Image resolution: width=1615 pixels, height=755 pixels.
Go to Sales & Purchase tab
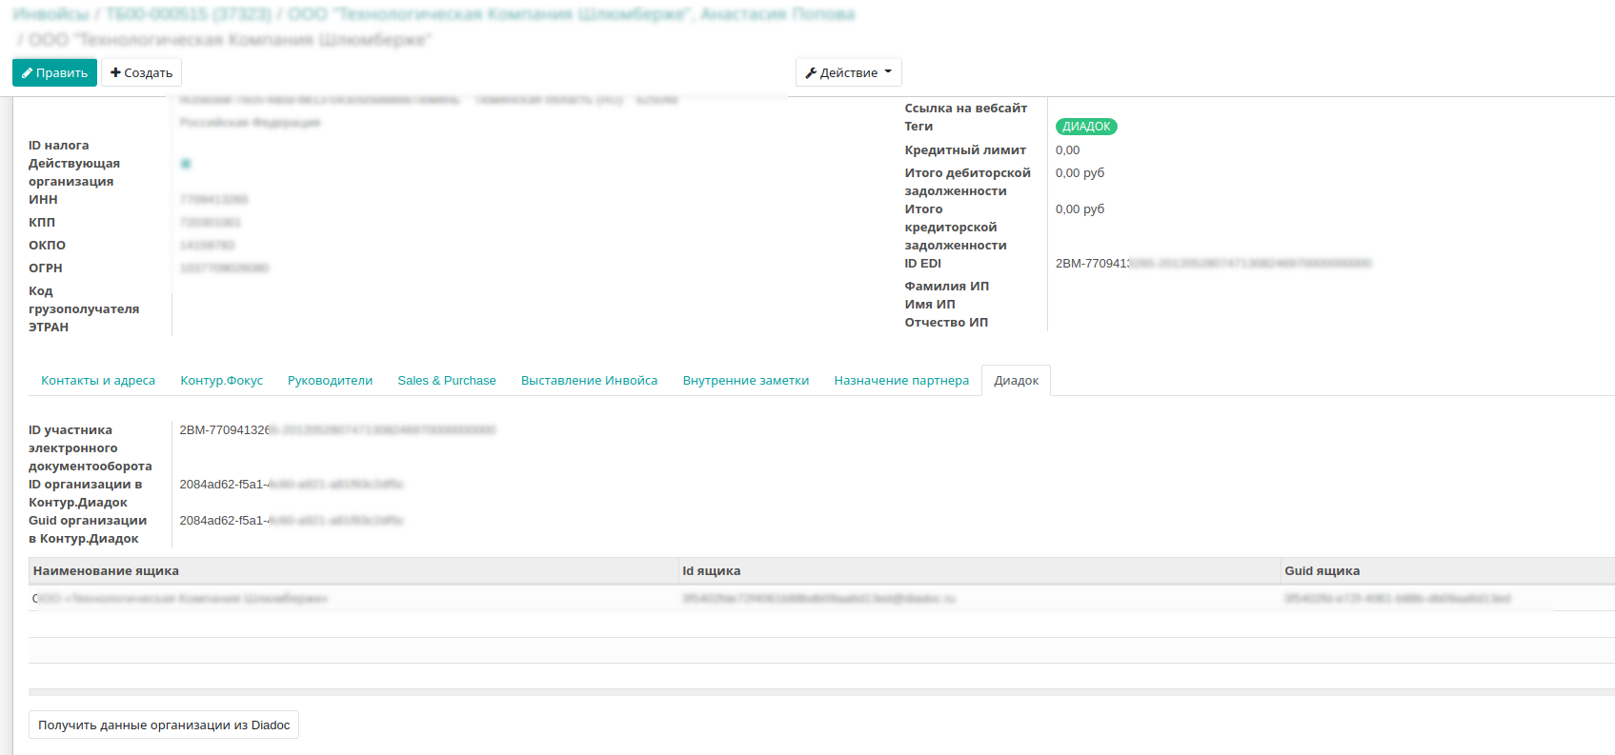pyautogui.click(x=447, y=380)
